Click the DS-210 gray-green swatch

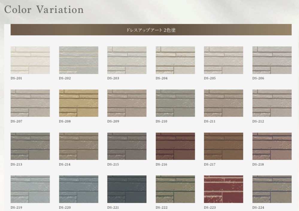(x=175, y=103)
